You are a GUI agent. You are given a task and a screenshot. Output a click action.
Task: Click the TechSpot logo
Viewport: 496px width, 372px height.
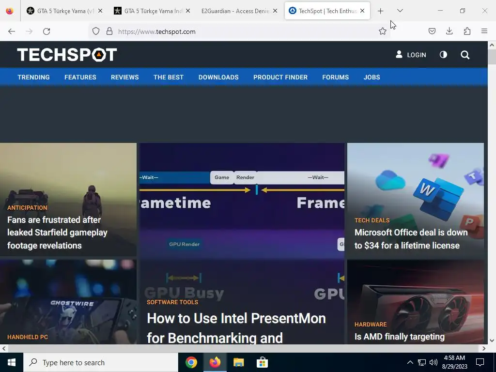pos(67,54)
